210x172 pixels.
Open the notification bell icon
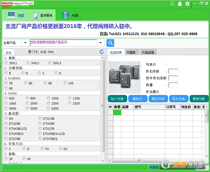click(x=180, y=4)
